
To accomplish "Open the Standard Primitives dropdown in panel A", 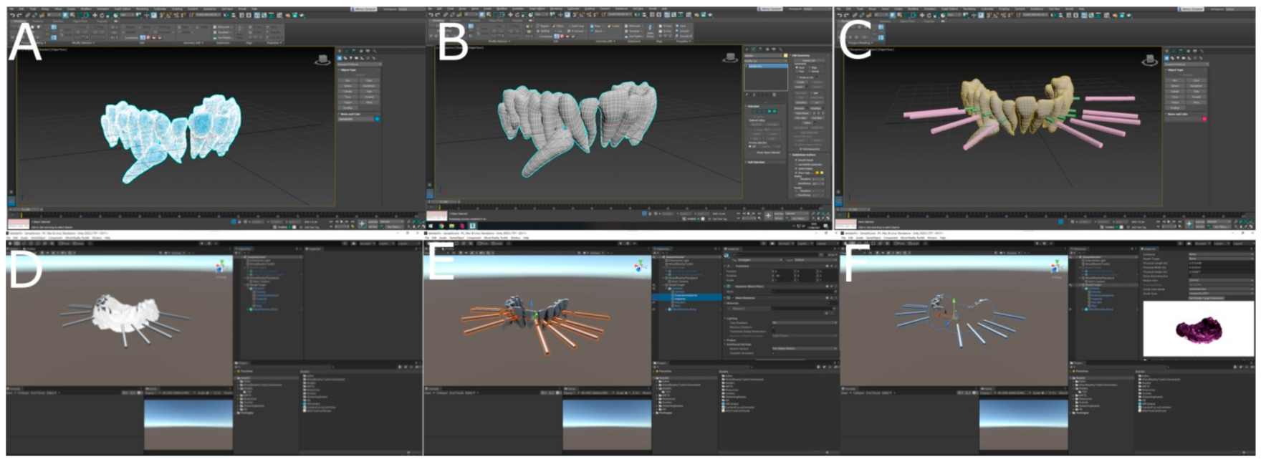I will tap(358, 64).
